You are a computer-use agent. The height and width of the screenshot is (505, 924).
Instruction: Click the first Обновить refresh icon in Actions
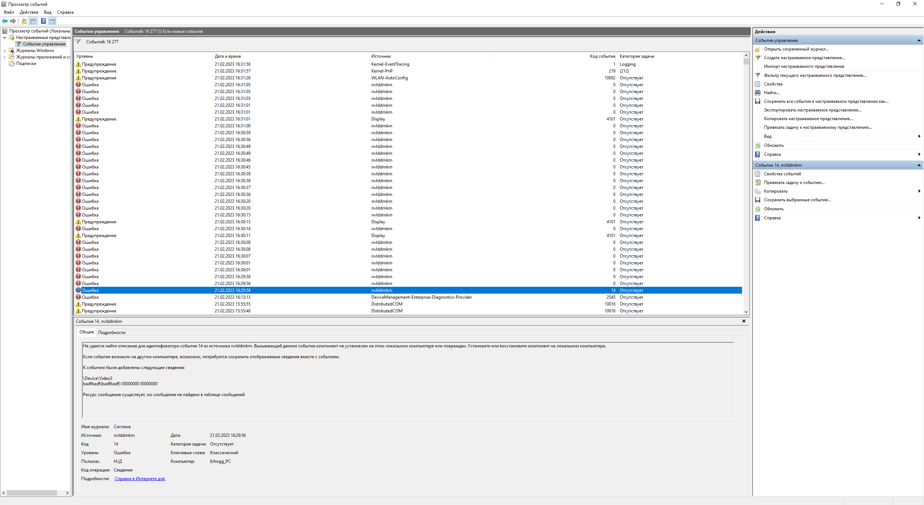pos(758,145)
